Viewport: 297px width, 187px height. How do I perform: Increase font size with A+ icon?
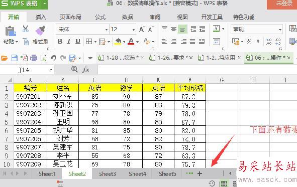142,29
